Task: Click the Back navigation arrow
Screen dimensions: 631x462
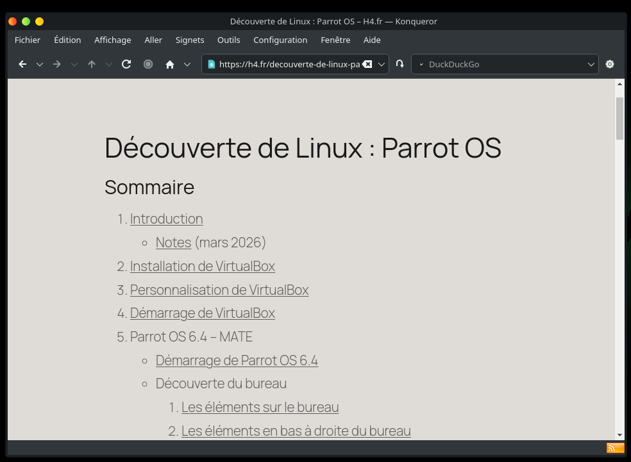Action: pos(22,64)
